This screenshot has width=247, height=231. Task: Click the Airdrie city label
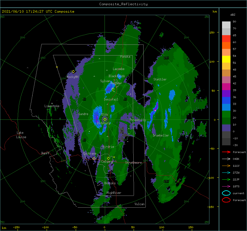(x=108, y=147)
